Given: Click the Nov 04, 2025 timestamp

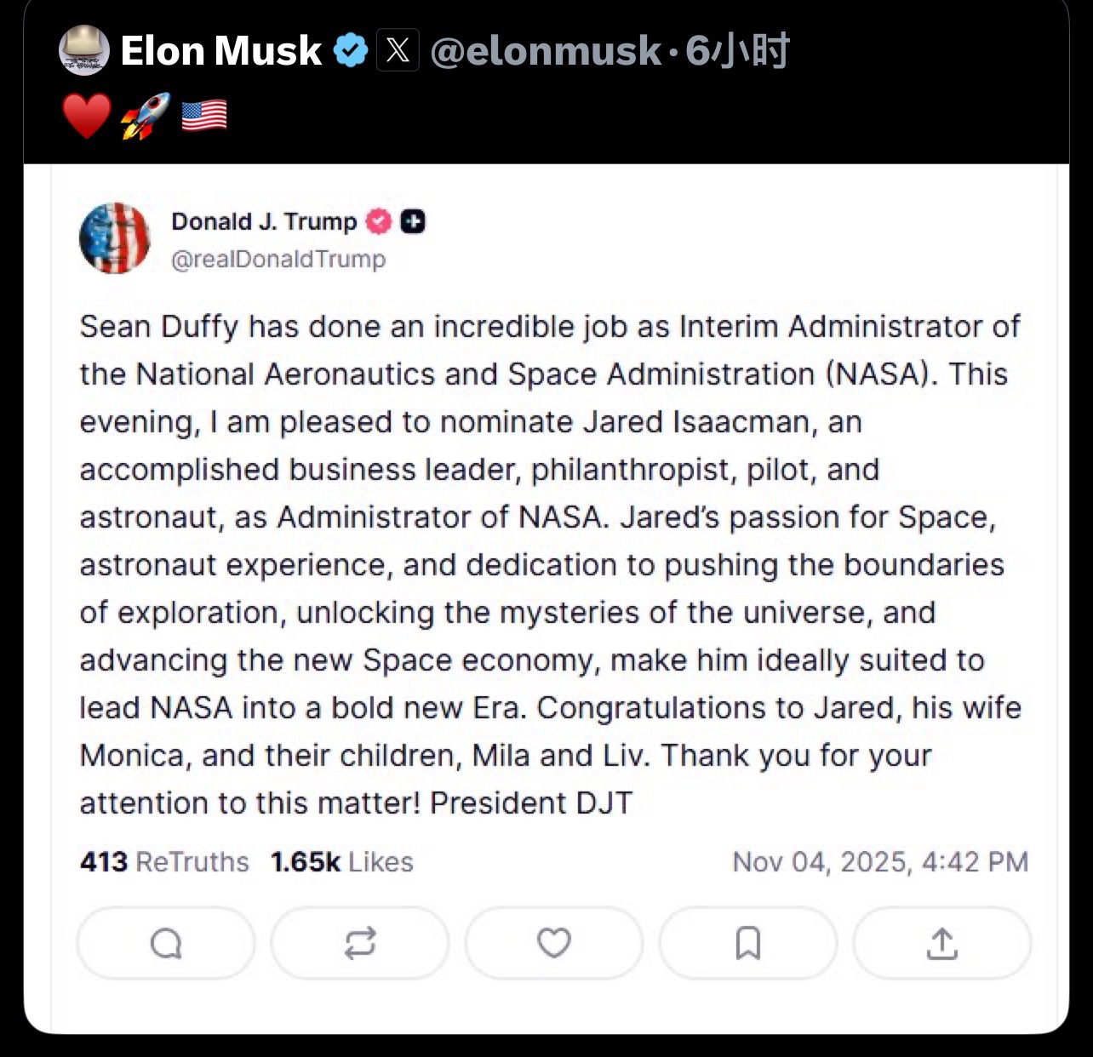Looking at the screenshot, I should [880, 861].
